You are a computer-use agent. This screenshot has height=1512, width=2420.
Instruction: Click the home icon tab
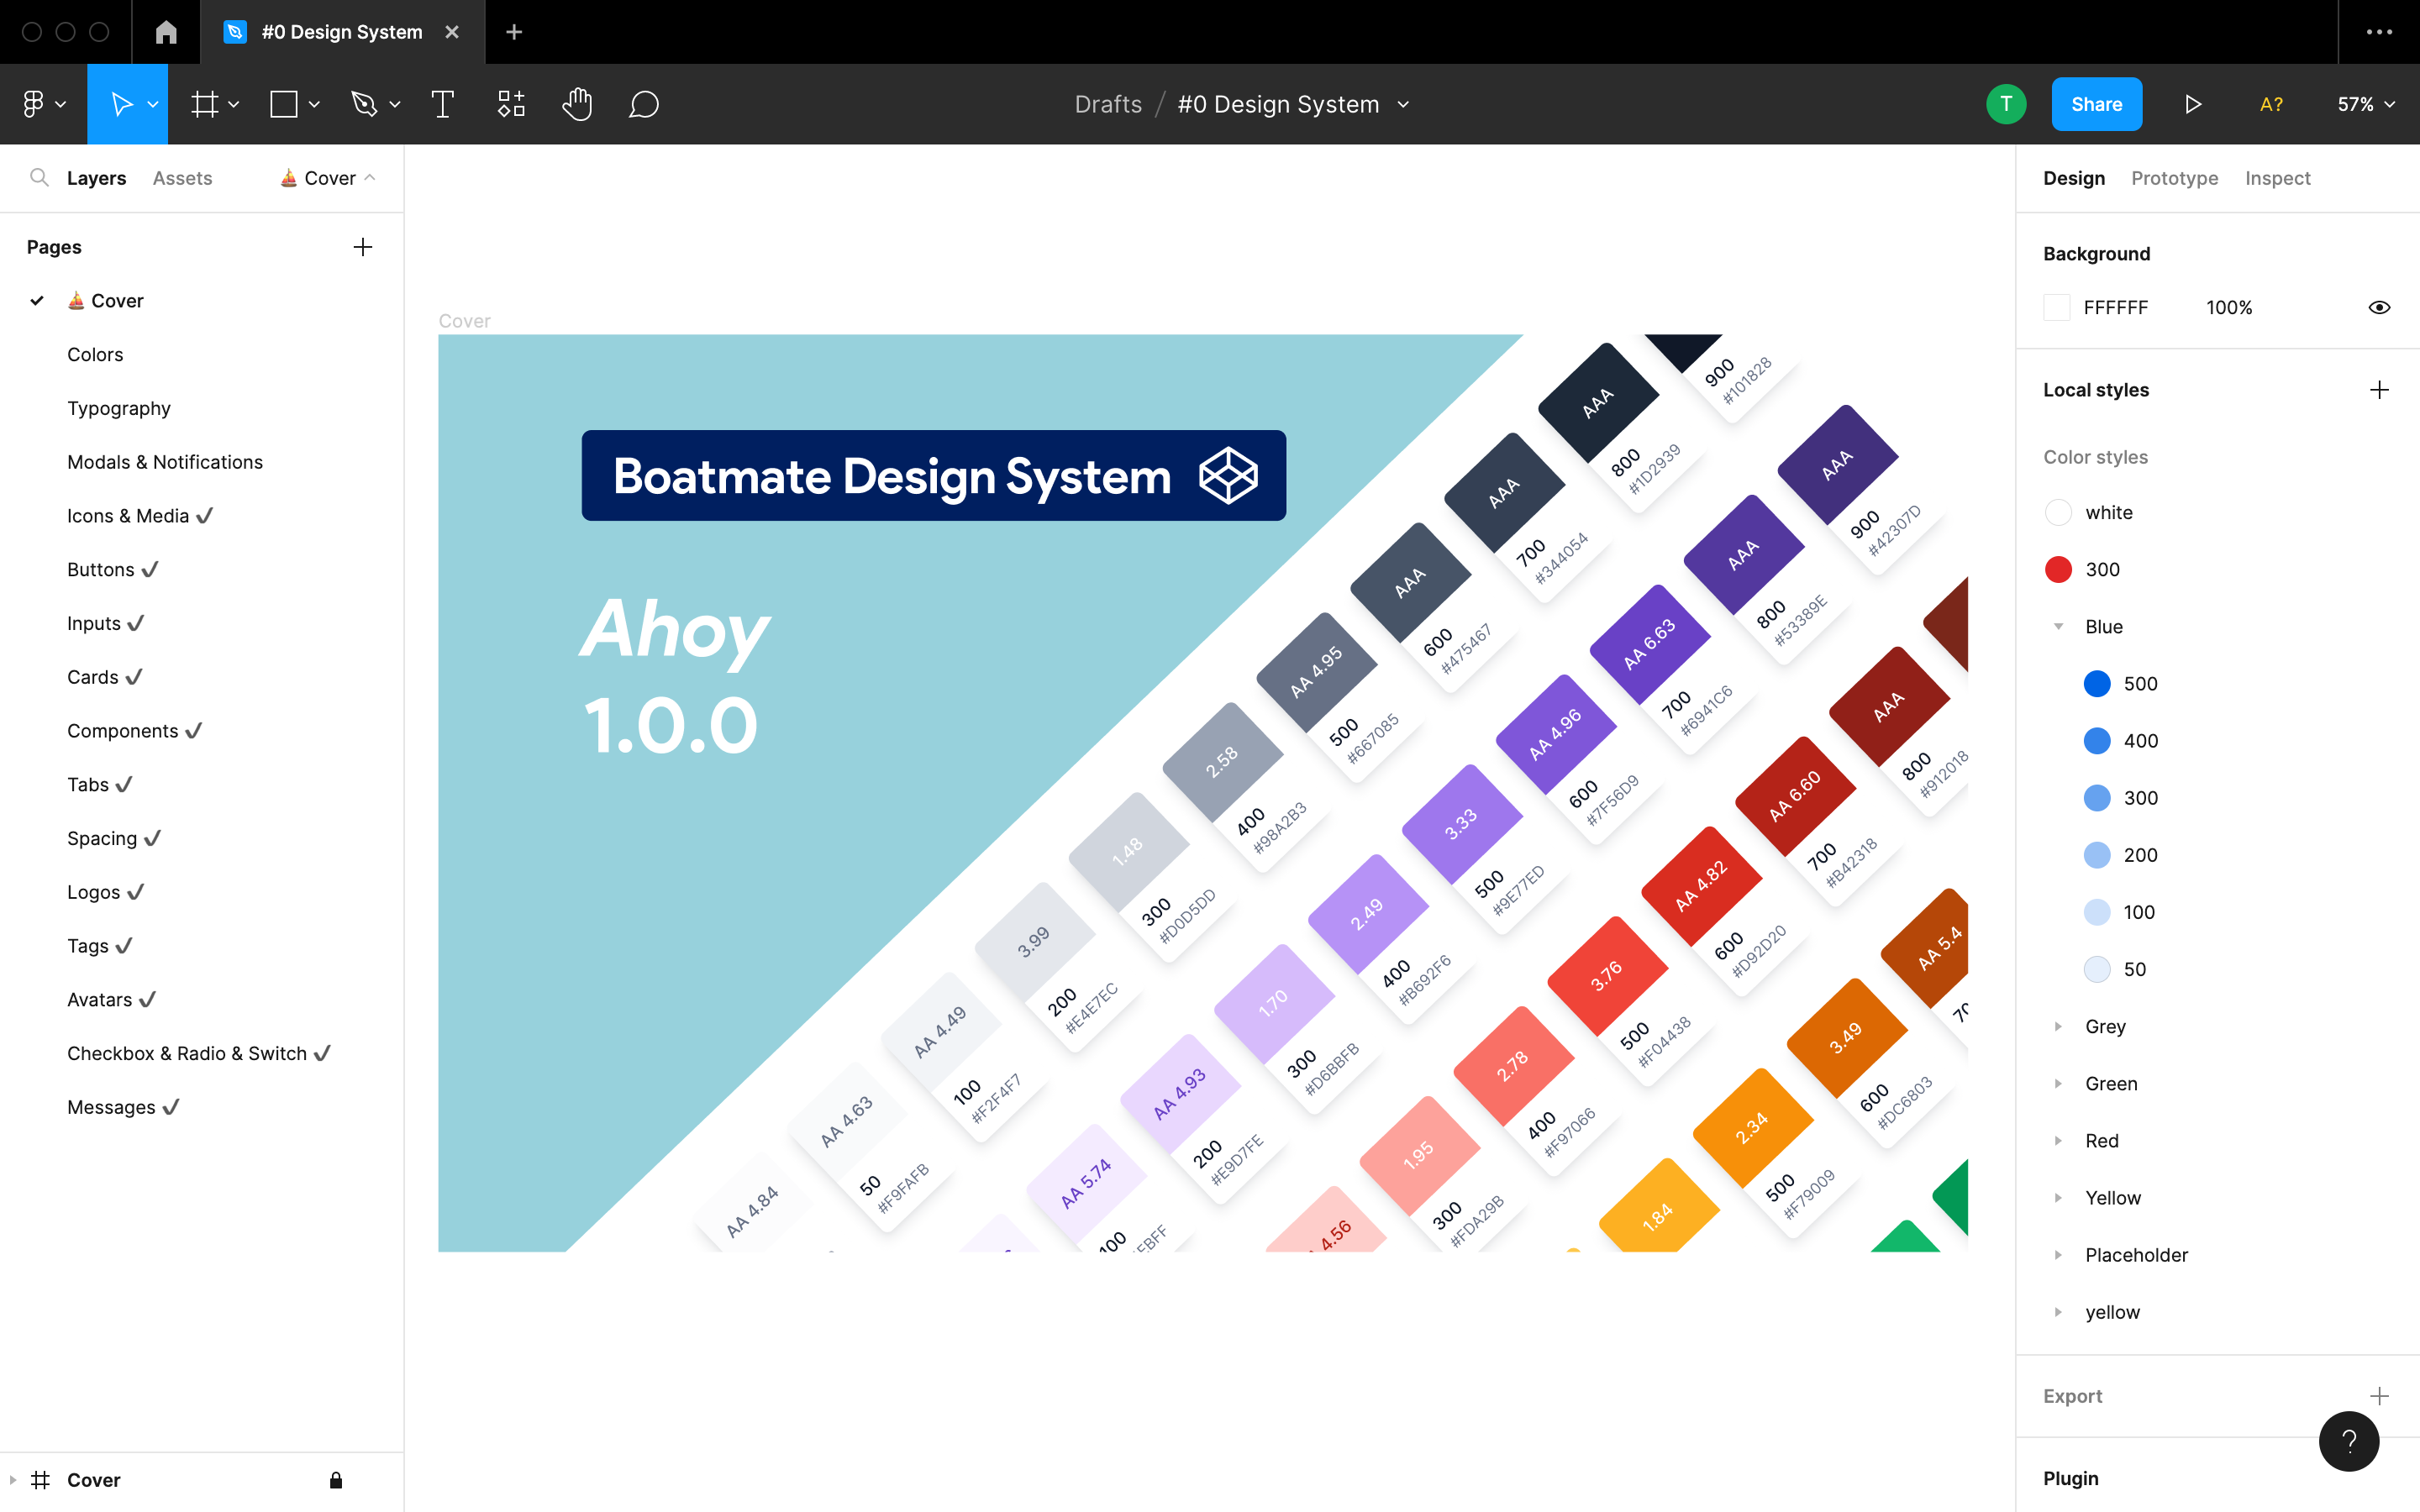coord(166,32)
